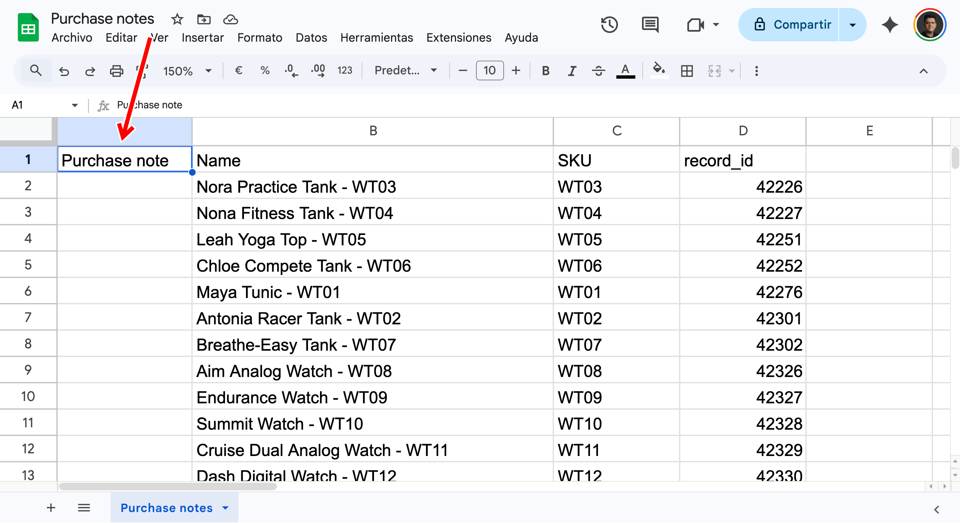
Task: Add a new sheet with the plus button
Action: coord(51,508)
